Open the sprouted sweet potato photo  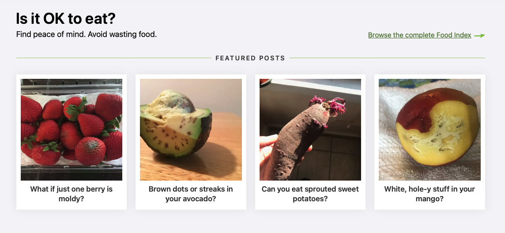pyautogui.click(x=310, y=129)
